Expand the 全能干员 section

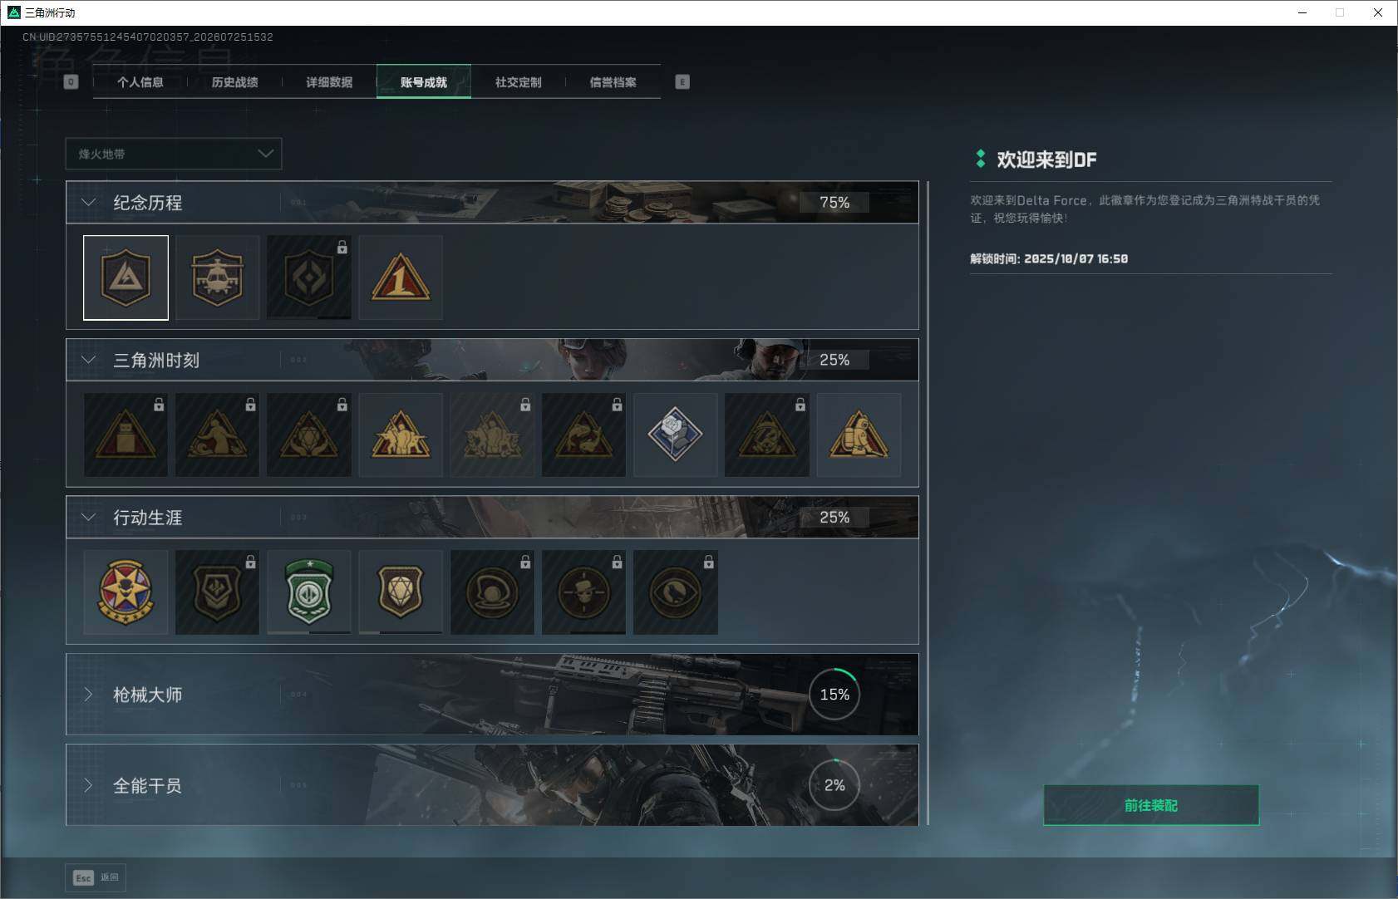88,785
